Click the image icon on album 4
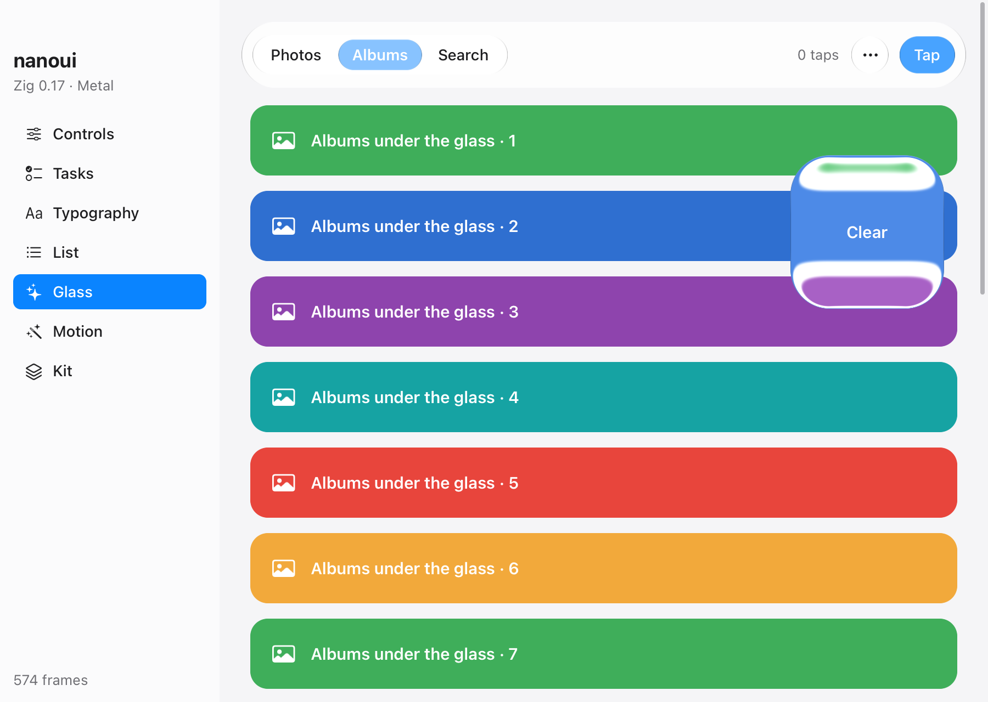The width and height of the screenshot is (988, 702). (x=284, y=397)
